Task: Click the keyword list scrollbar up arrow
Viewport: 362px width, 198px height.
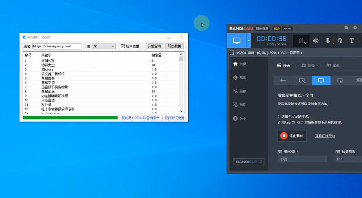Action: 181,54
